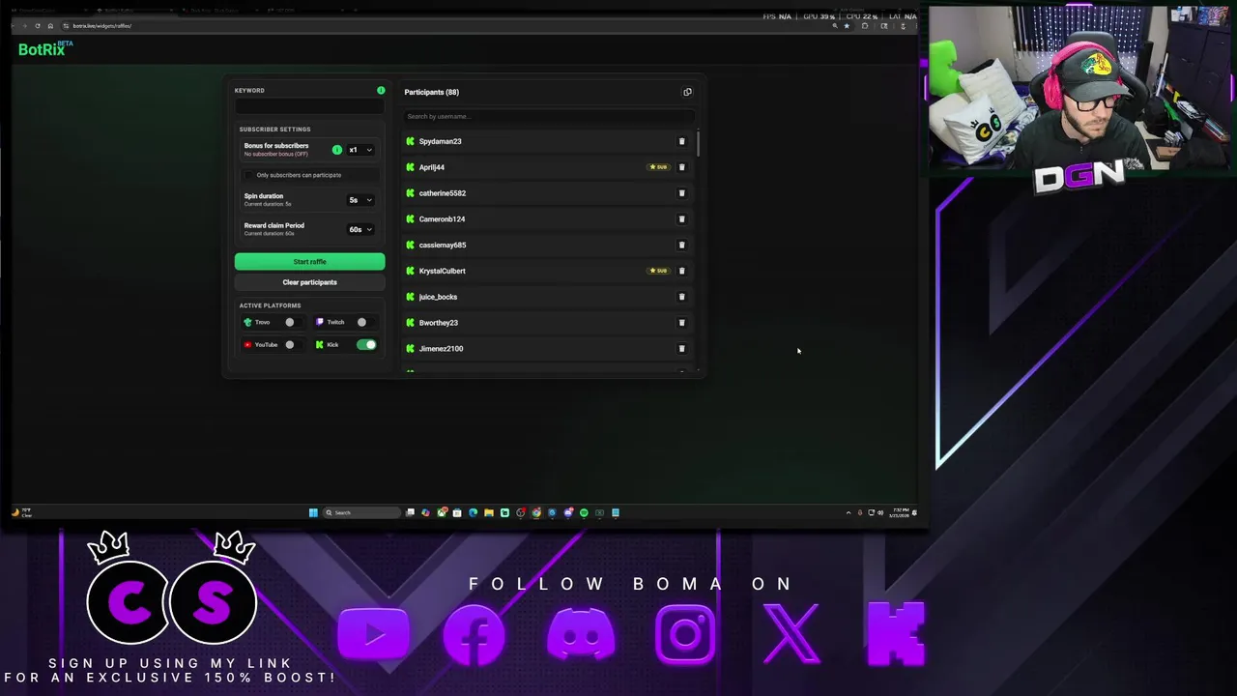Viewport: 1237px width, 696px height.
Task: Delete cassiemay685 using trash icon
Action: (x=681, y=245)
